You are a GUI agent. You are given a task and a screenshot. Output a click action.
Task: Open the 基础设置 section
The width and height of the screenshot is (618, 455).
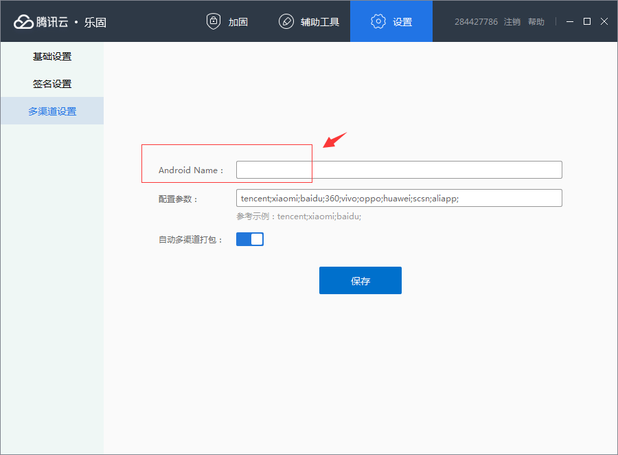pyautogui.click(x=52, y=56)
